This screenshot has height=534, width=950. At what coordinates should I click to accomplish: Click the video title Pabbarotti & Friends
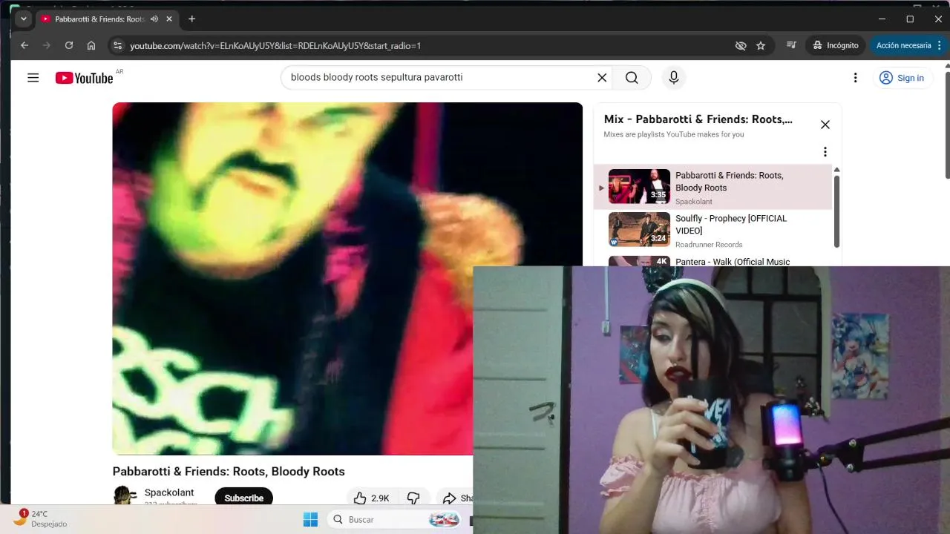229,472
